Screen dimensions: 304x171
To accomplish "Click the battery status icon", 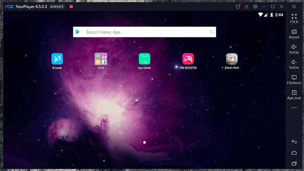I will [x=272, y=15].
